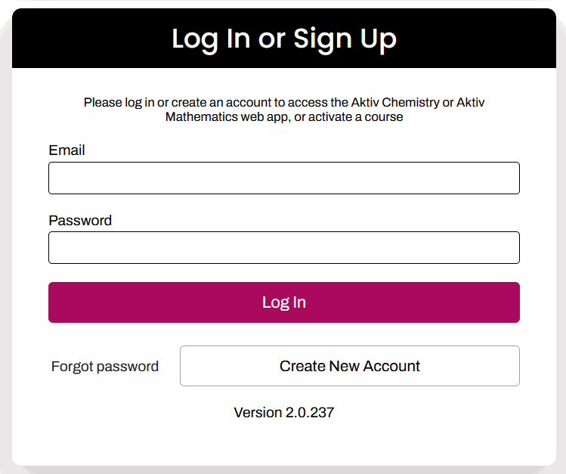Image resolution: width=566 pixels, height=474 pixels.
Task: Place cursor in the box under Password
Action: [x=283, y=248]
